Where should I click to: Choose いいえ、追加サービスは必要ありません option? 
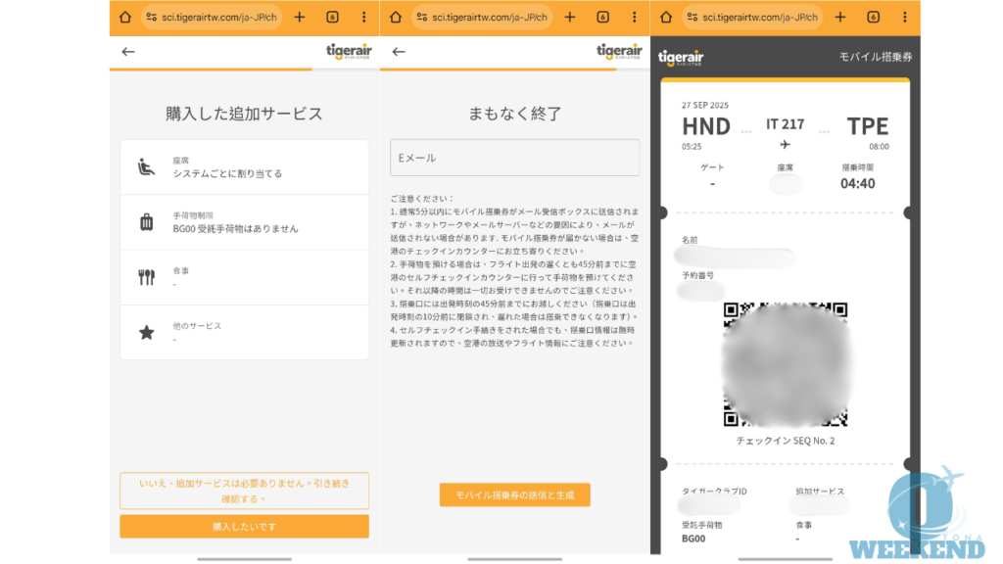pos(244,491)
